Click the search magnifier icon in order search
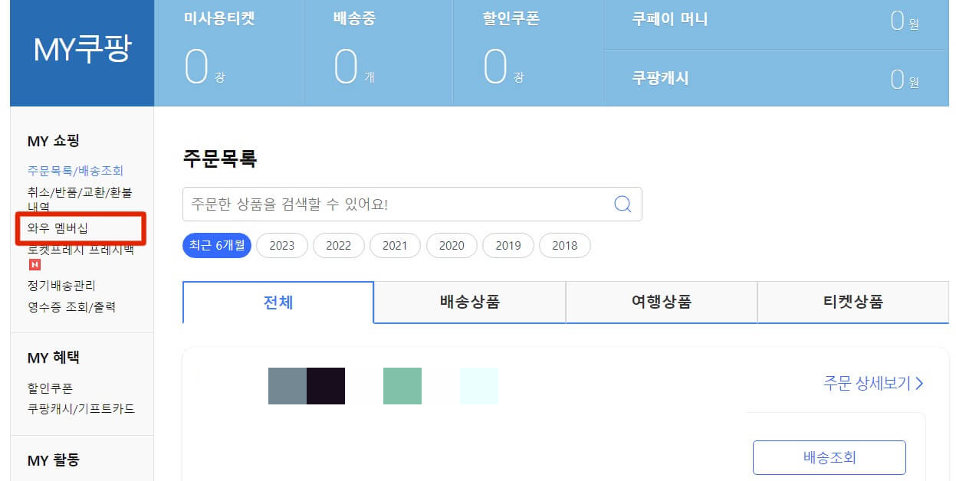Screen dimensions: 956x481 pyautogui.click(x=622, y=204)
